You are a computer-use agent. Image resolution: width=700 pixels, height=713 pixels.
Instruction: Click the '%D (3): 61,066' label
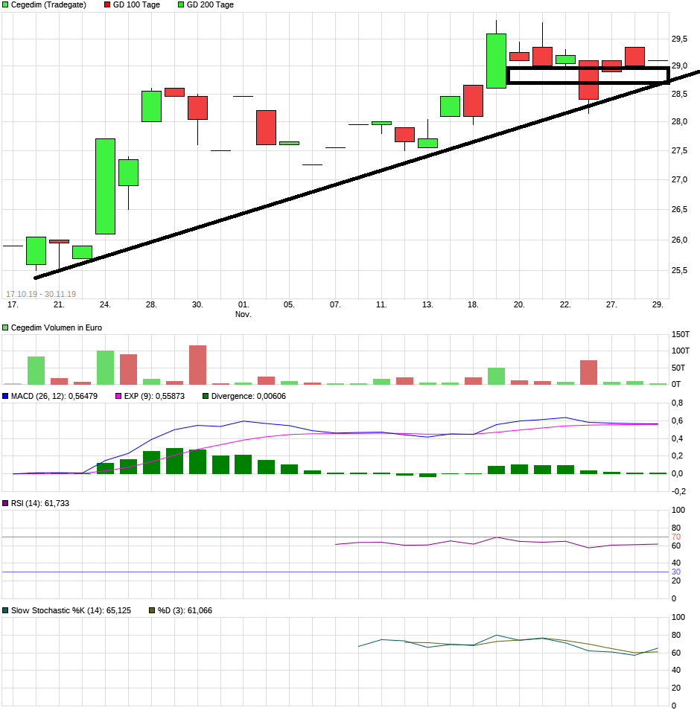click(185, 611)
